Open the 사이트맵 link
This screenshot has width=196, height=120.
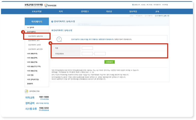[165, 5]
